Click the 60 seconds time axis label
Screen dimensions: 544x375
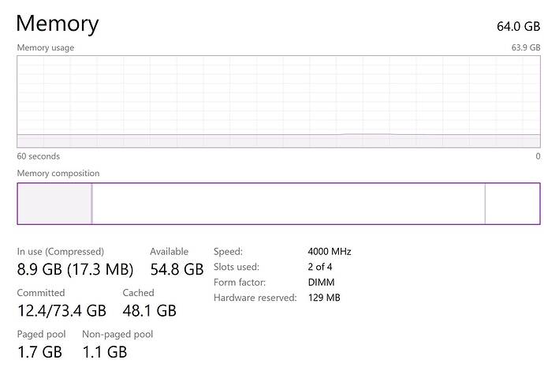pyautogui.click(x=39, y=156)
